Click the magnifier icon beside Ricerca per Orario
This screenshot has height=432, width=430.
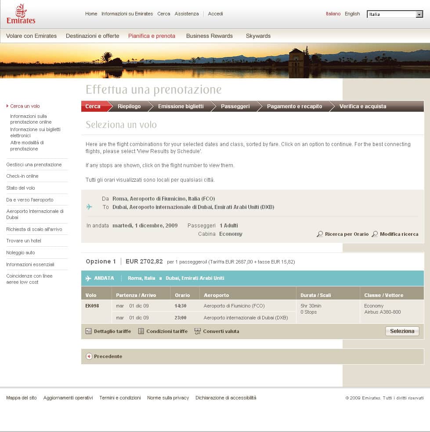[x=320, y=234]
